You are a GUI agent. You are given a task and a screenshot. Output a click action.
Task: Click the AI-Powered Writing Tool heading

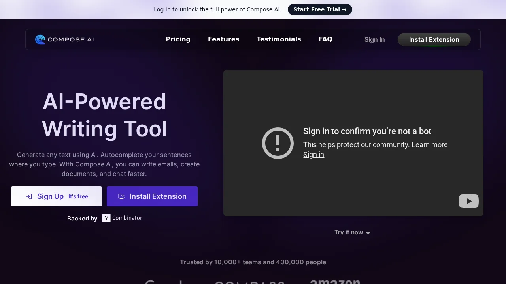(104, 115)
